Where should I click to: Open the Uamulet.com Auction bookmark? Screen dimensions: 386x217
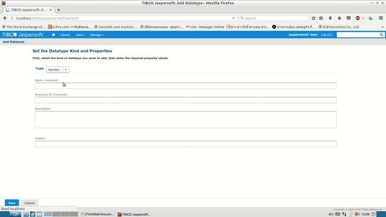pos(116,27)
